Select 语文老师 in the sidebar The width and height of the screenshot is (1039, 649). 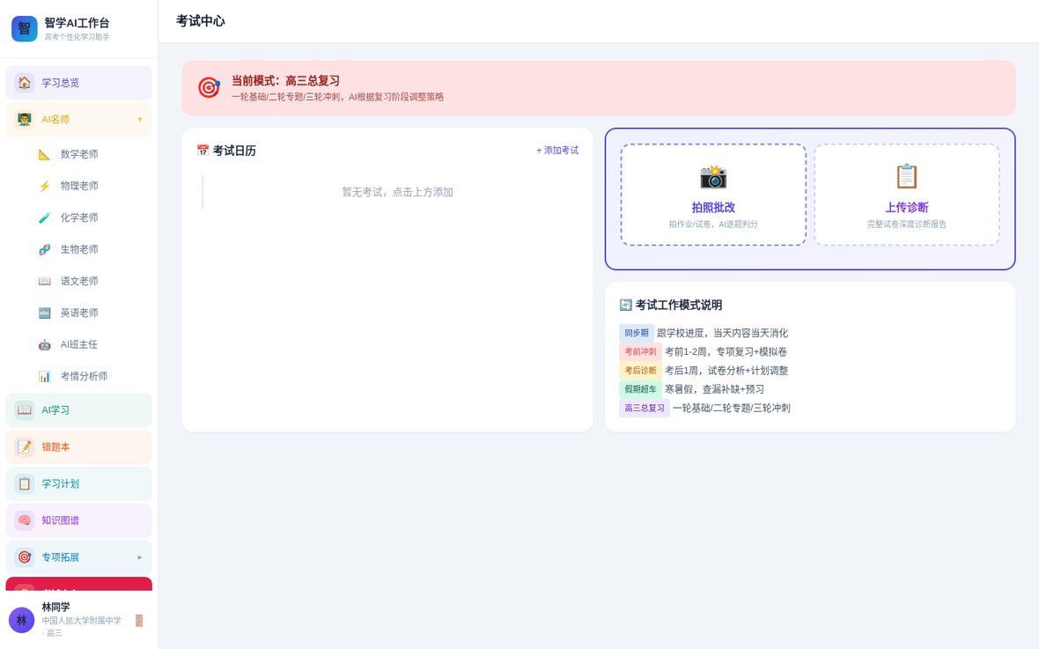click(x=79, y=281)
